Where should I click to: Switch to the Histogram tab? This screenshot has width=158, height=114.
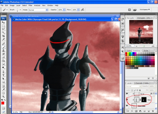[141, 18]
